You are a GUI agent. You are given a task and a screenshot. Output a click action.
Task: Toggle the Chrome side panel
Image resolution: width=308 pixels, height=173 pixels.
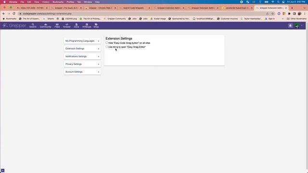(x=294, y=14)
